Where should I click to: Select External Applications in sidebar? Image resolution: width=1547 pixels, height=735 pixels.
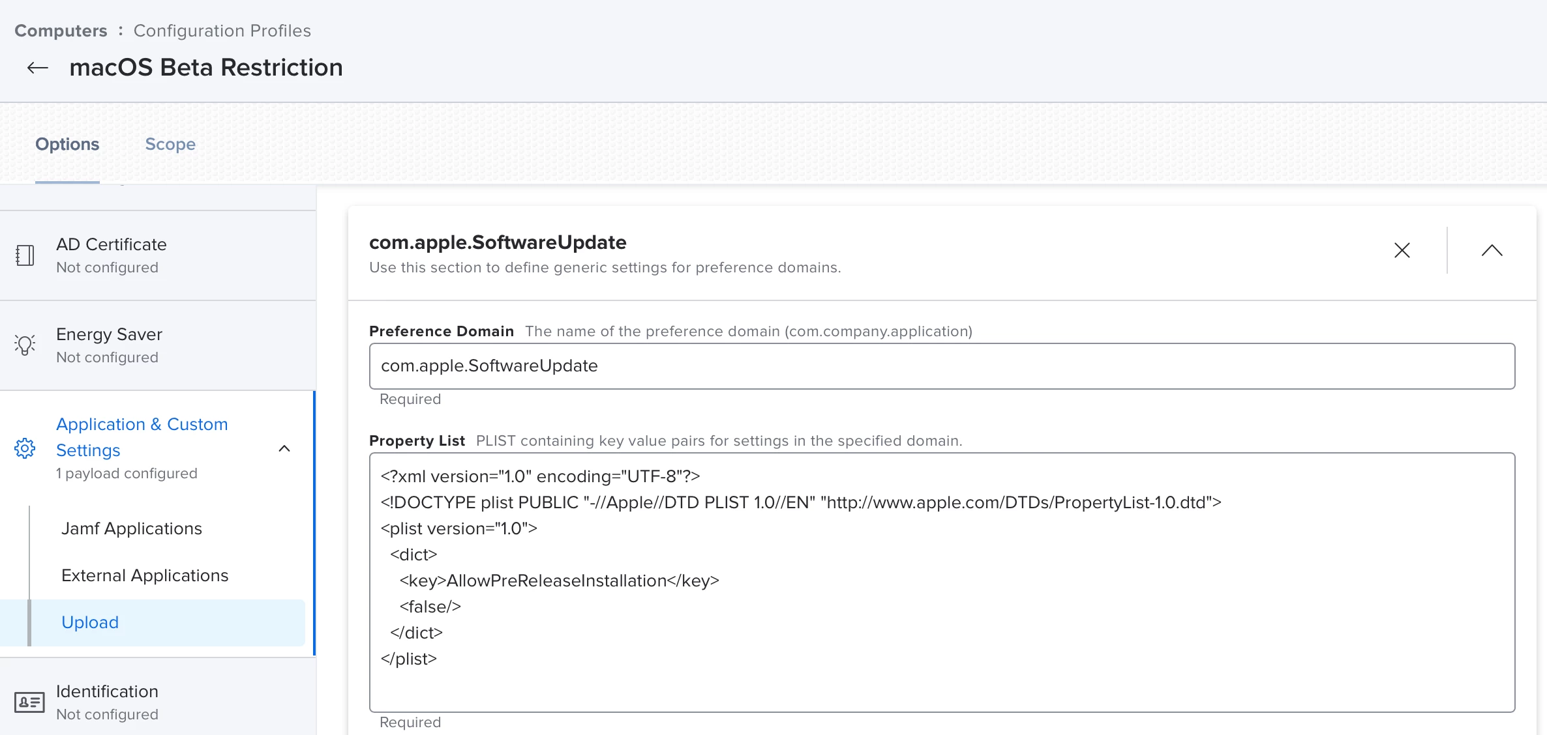pos(145,575)
